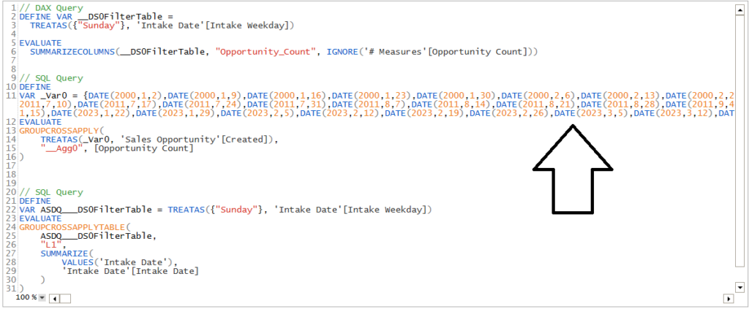Click the DEFINE keyword on line 21
This screenshot has height=309, width=749.
[x=35, y=201]
